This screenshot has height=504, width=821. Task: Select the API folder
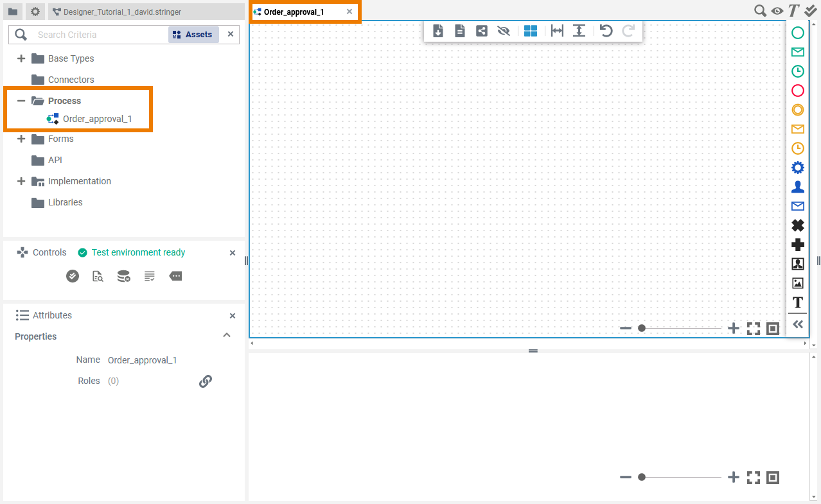(47, 160)
